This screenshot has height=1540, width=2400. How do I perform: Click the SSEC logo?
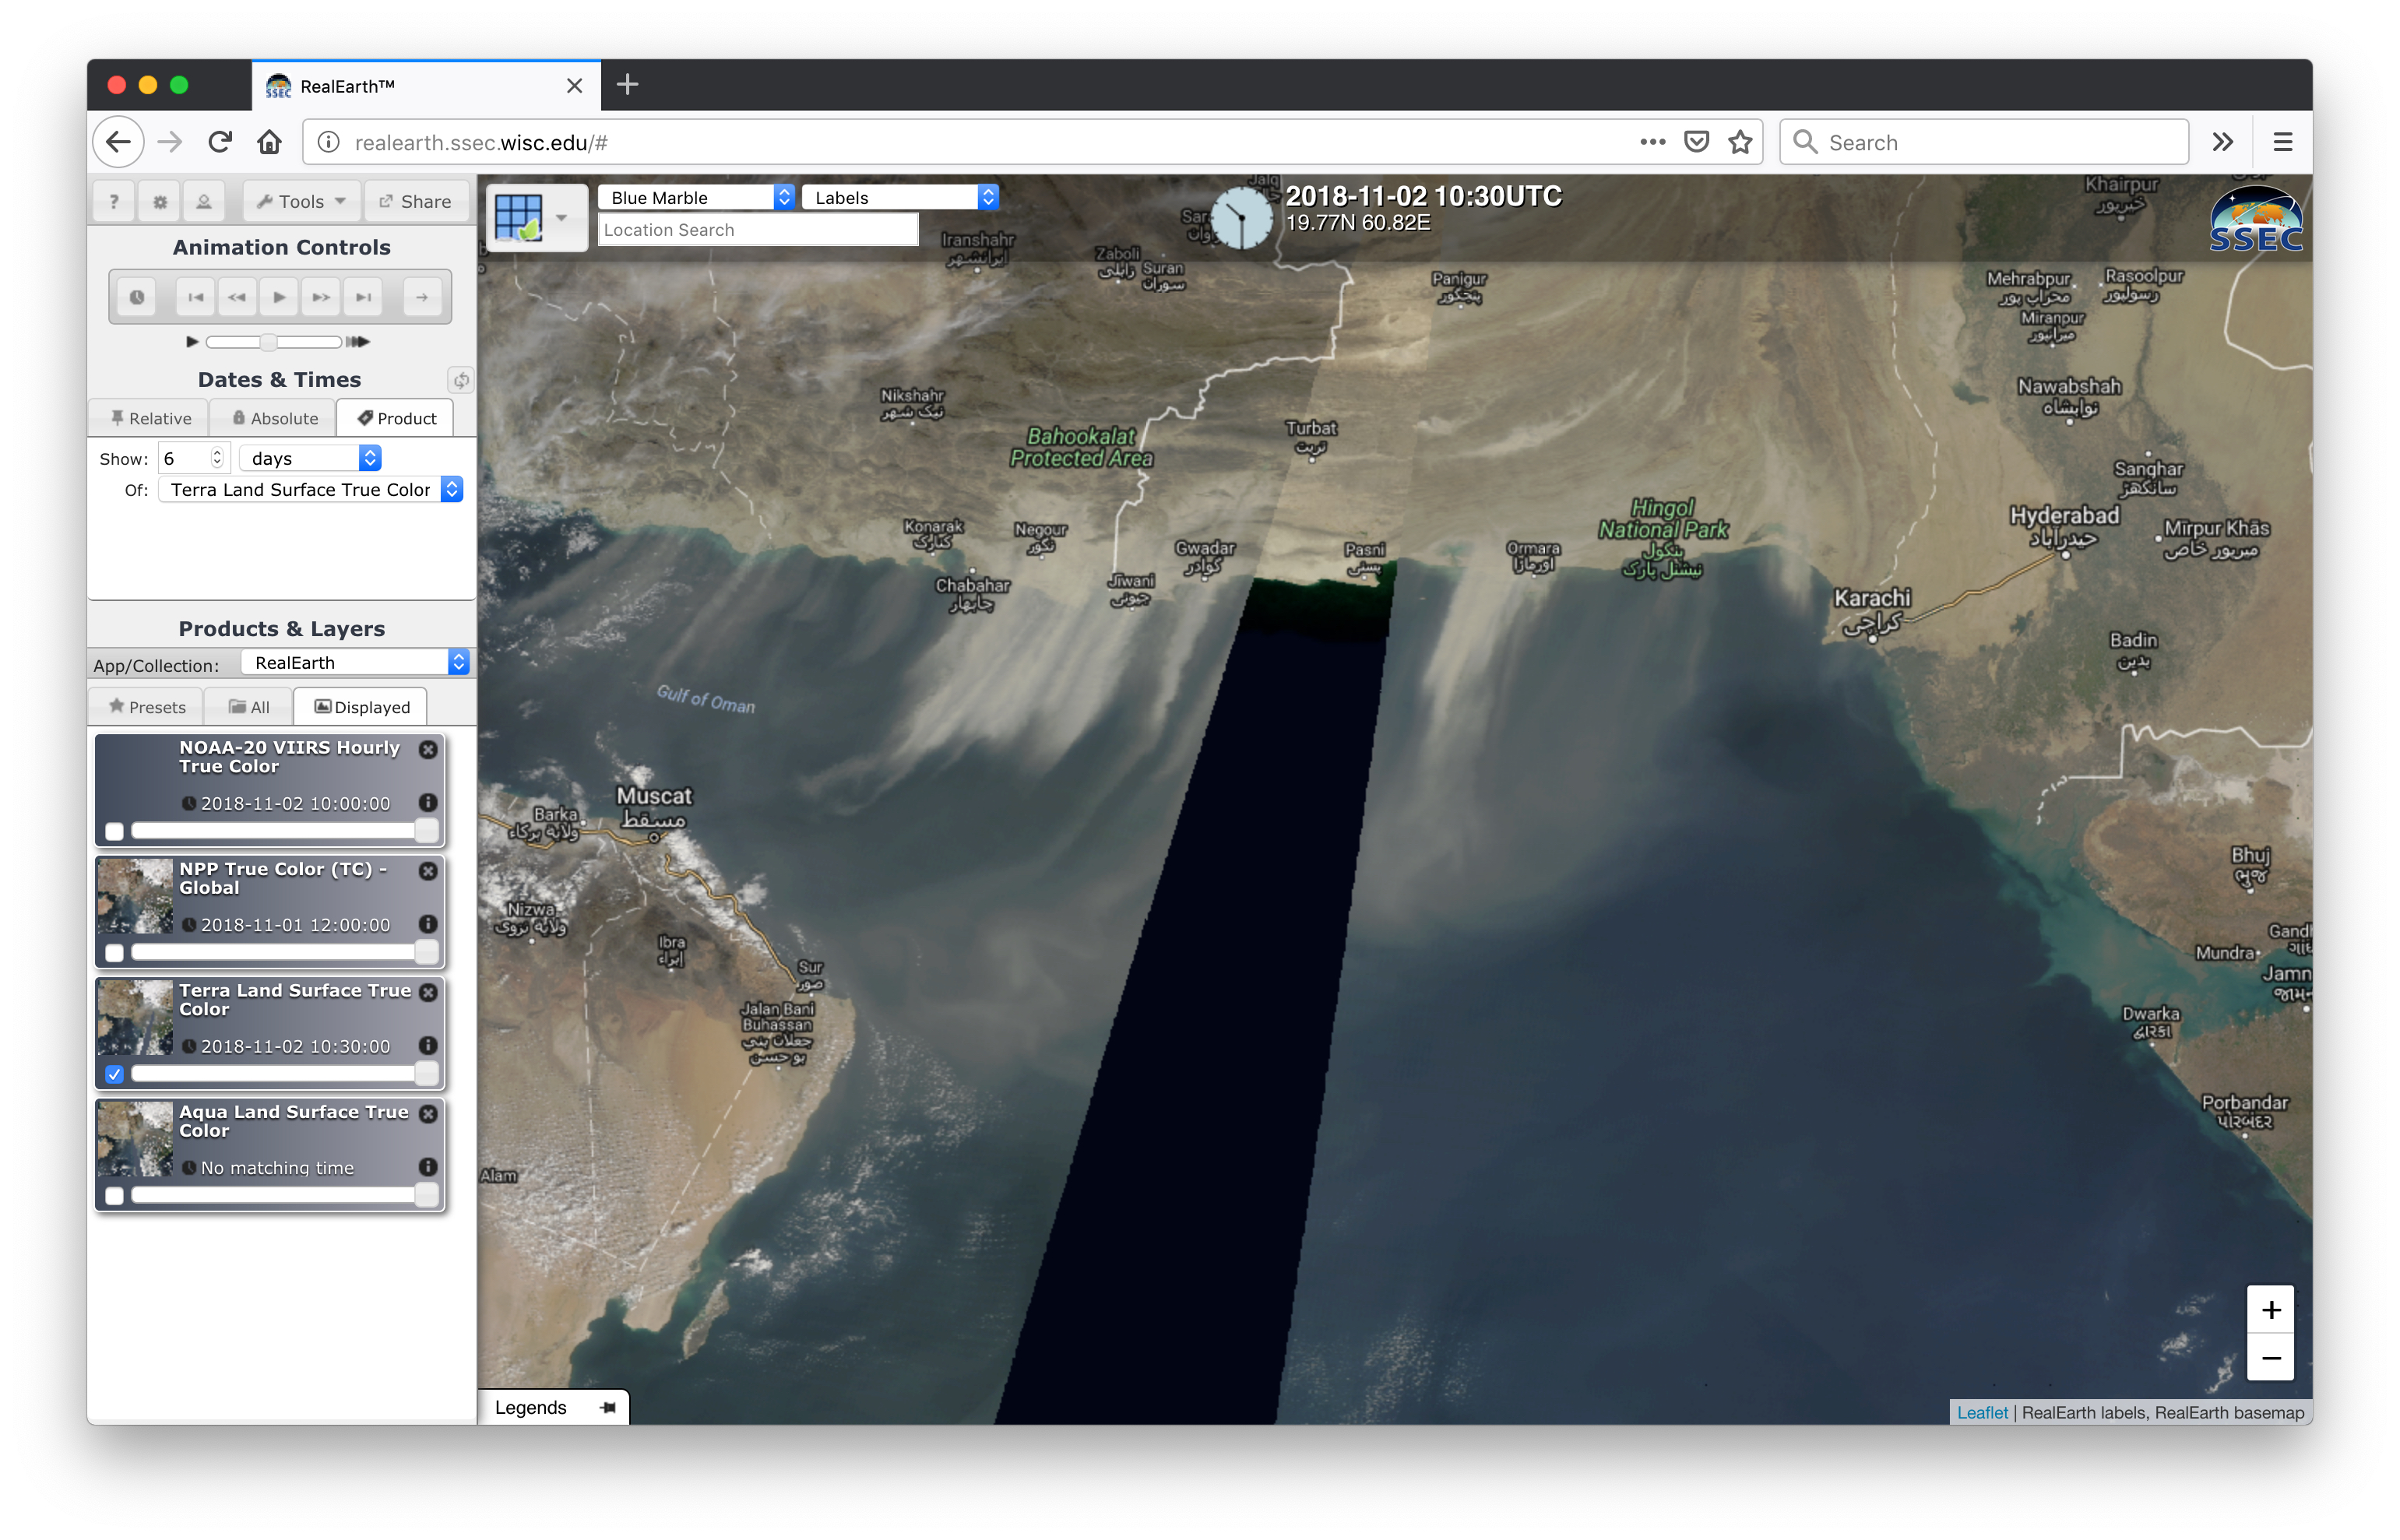pos(2256,219)
